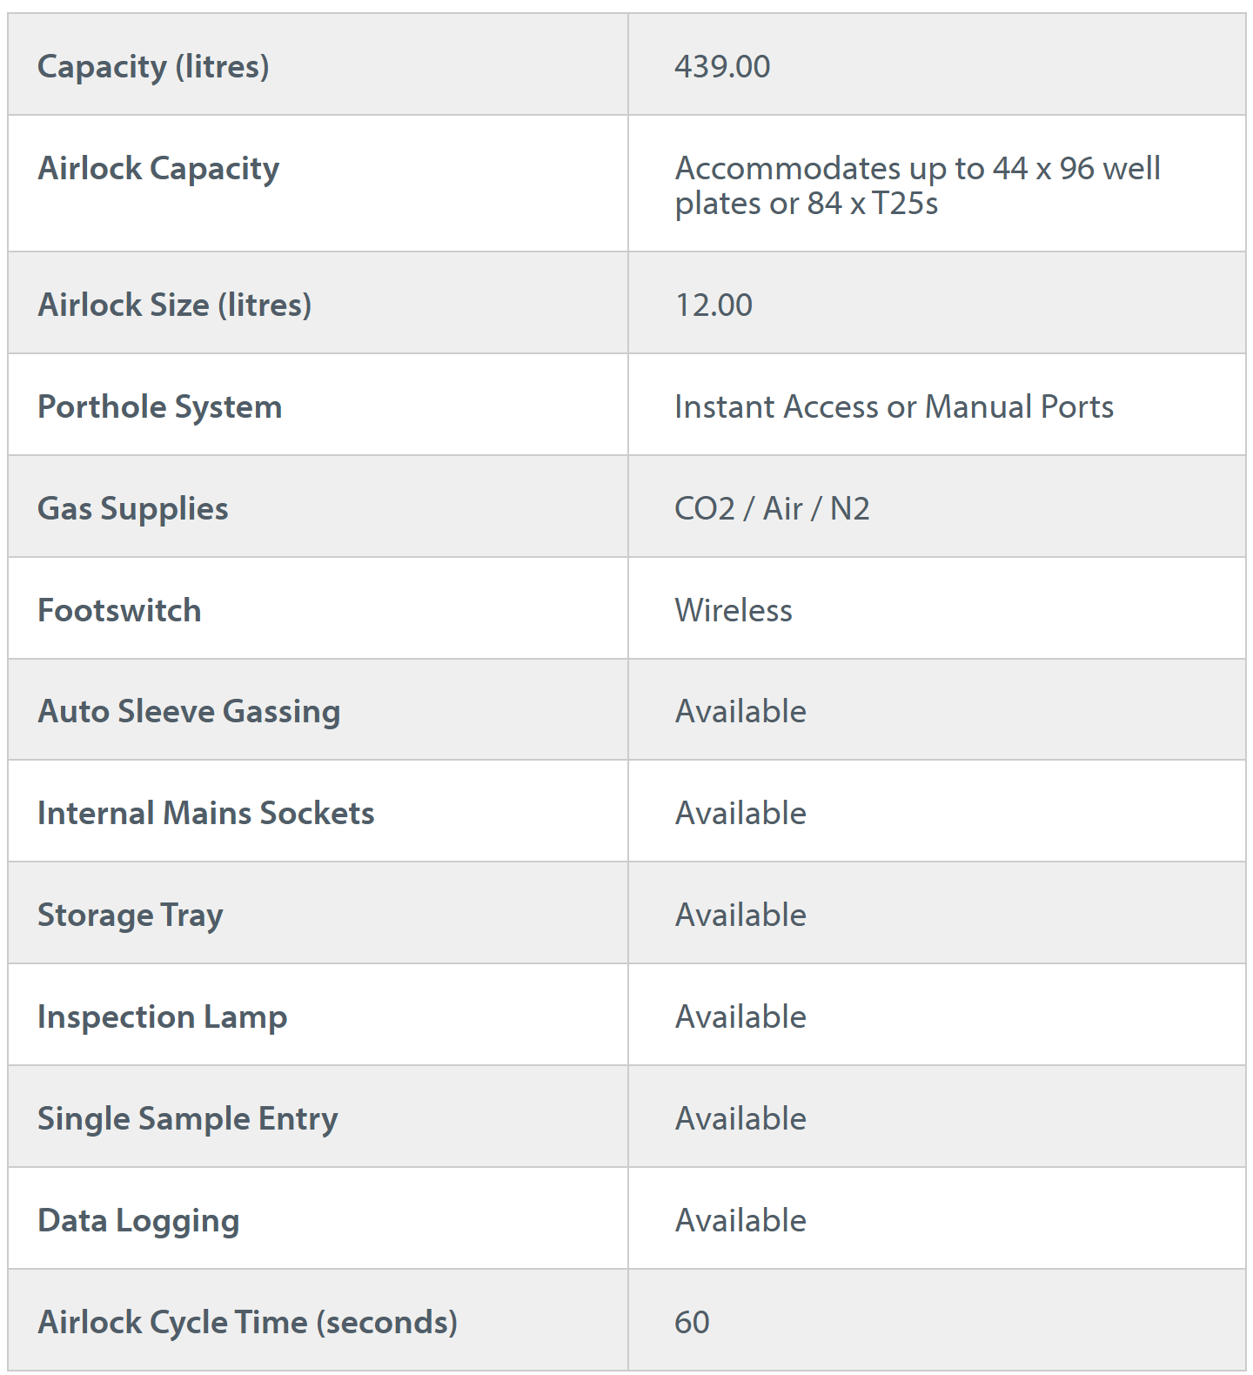Select the 439.00 capacity value
The height and width of the screenshot is (1375, 1253).
(x=722, y=66)
